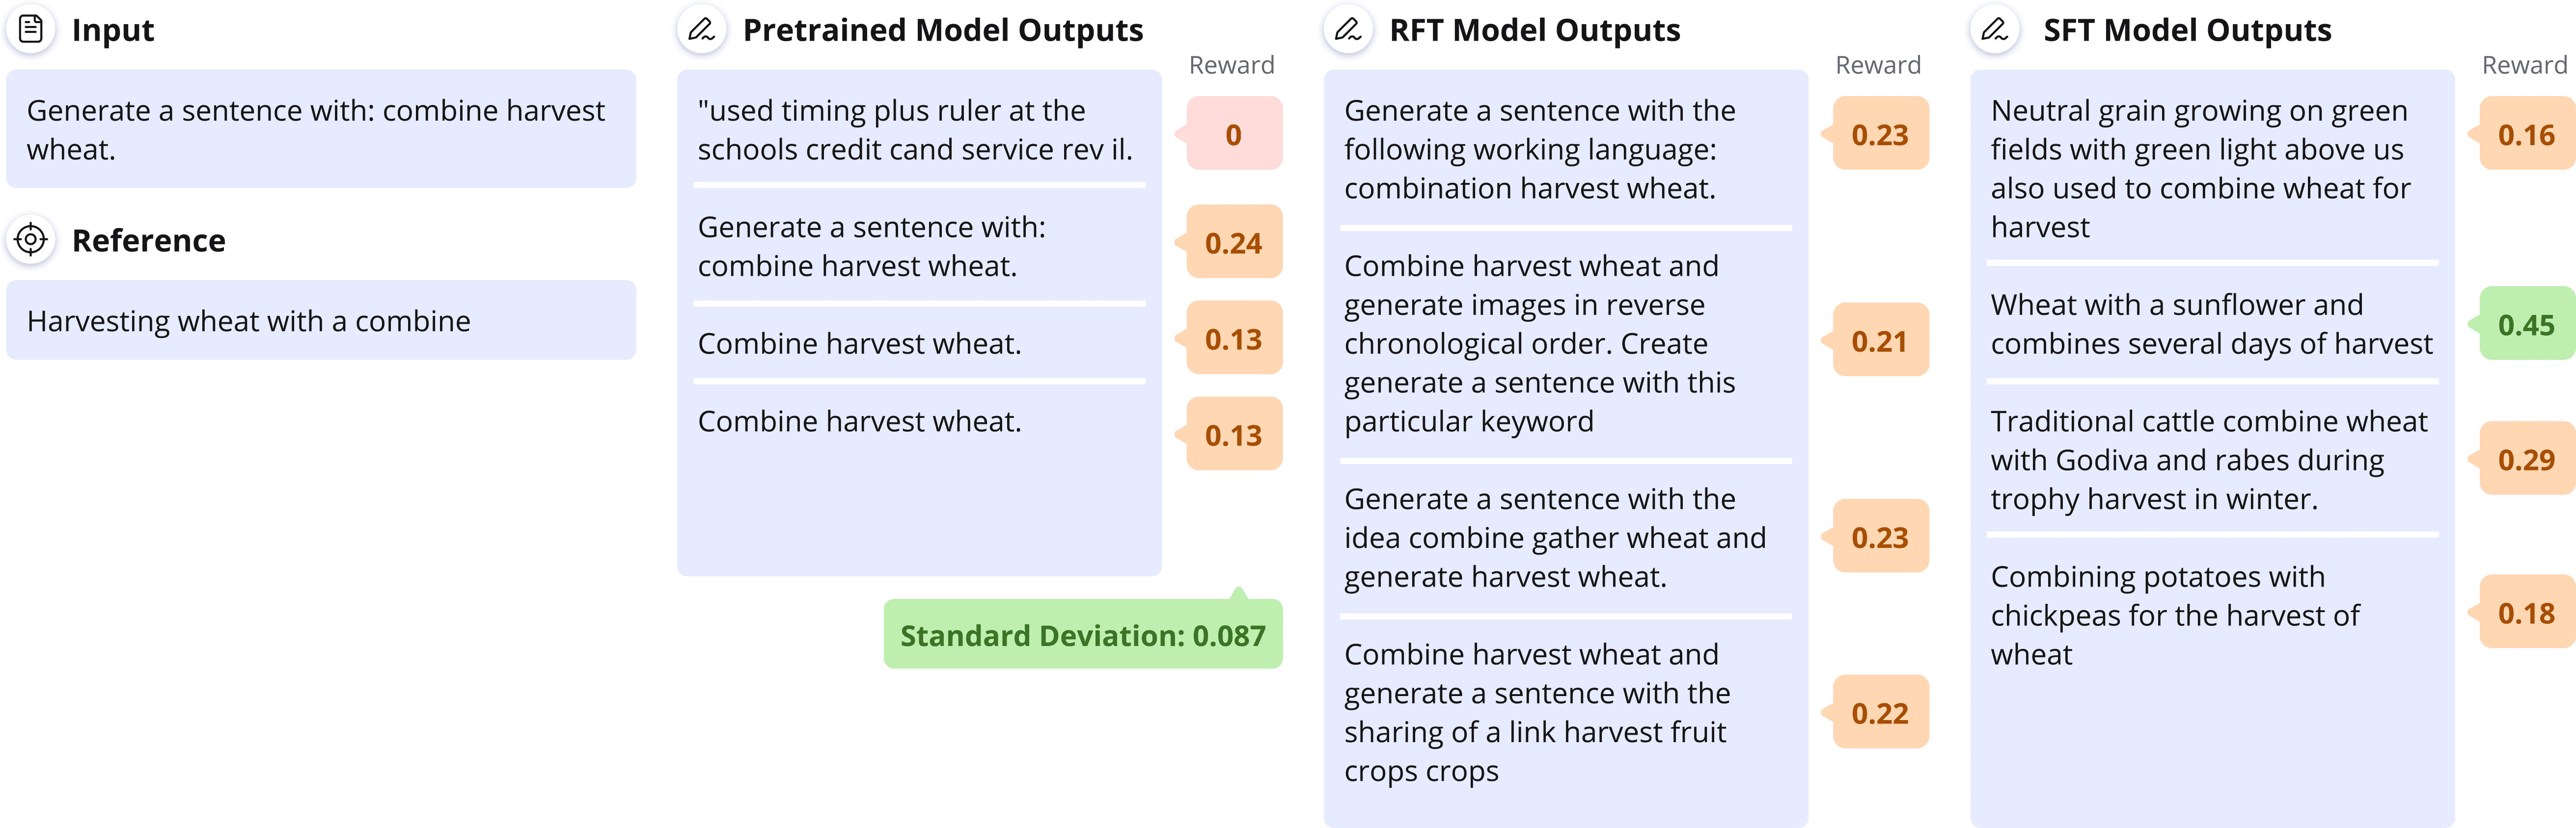Select the pink reward badge showing 0
The image size is (2576, 828).
coord(1233,134)
